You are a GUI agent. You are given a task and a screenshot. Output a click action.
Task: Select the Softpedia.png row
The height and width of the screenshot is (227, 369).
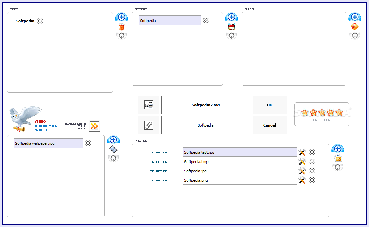[240, 180]
